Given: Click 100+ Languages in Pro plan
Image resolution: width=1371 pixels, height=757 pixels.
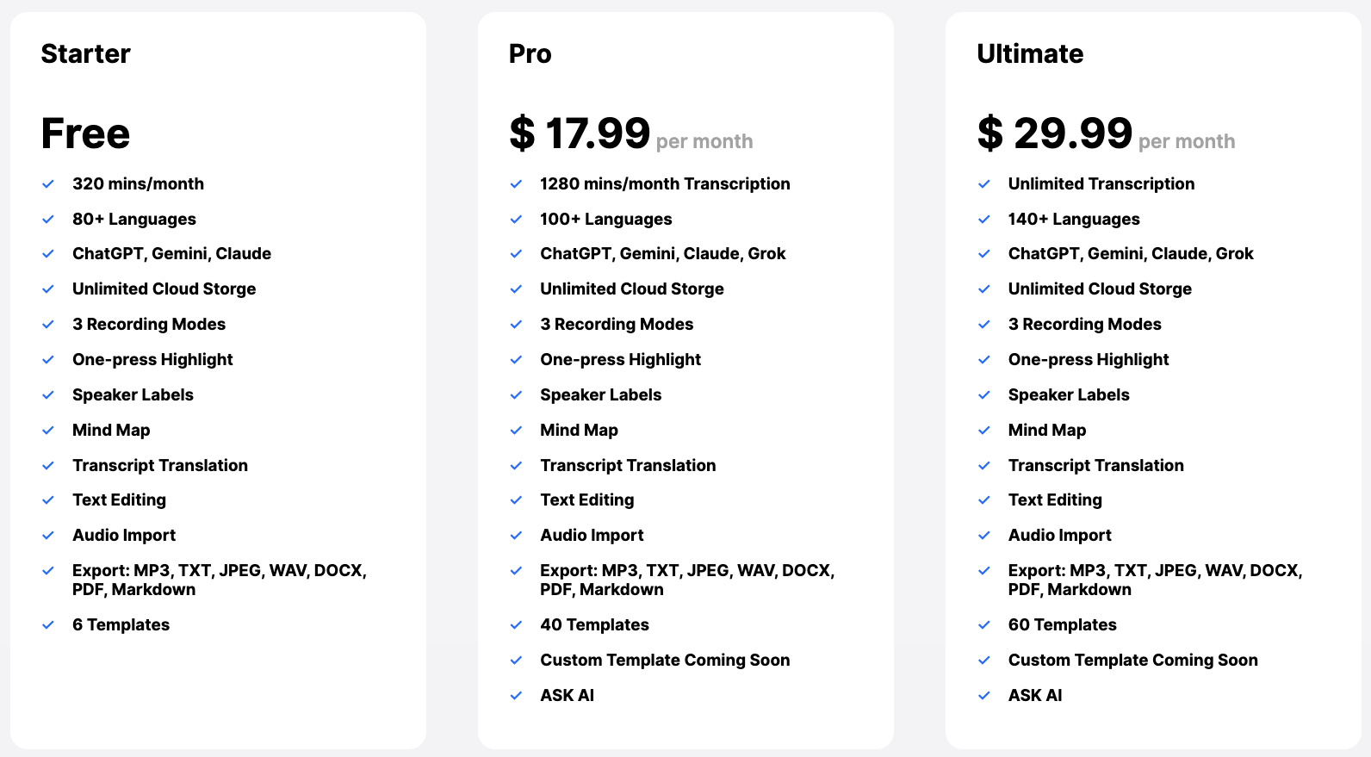Looking at the screenshot, I should click(606, 220).
